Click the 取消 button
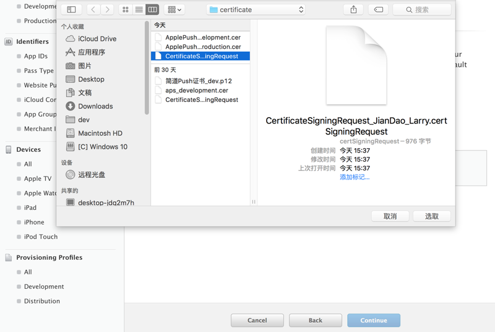495x332 pixels. click(x=390, y=217)
